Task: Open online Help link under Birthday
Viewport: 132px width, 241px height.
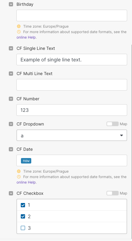Action: pos(26,37)
